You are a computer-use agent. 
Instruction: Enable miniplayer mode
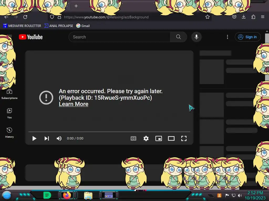[x=158, y=138]
